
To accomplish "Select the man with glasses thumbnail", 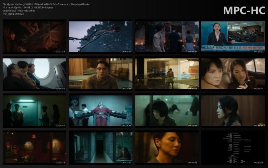I will point(100,74).
